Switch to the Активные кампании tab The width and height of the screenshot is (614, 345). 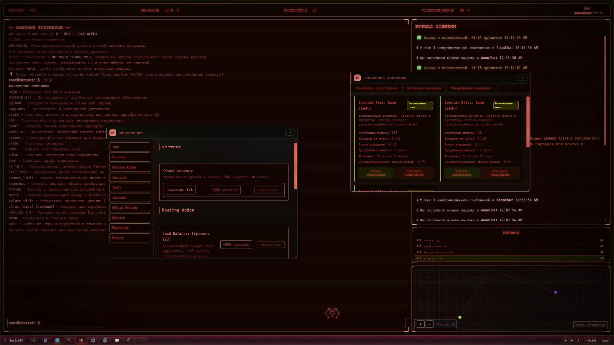424,88
